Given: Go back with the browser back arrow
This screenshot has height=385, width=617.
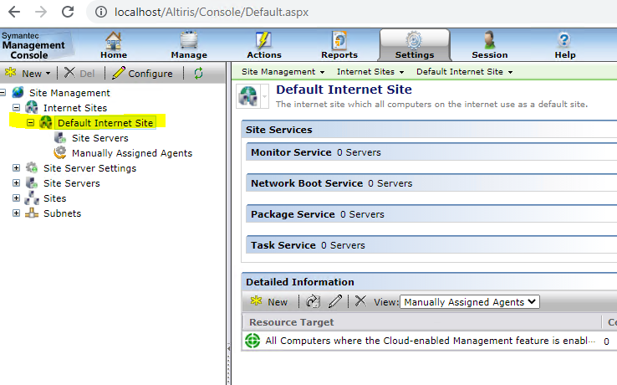Looking at the screenshot, I should point(14,12).
